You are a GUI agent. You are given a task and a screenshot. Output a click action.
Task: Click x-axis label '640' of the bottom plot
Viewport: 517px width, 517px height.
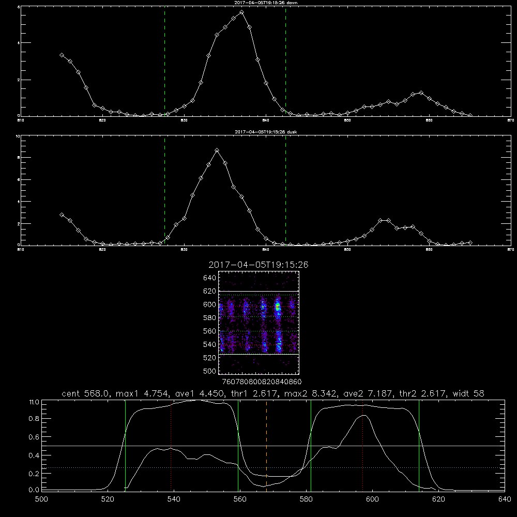click(505, 499)
